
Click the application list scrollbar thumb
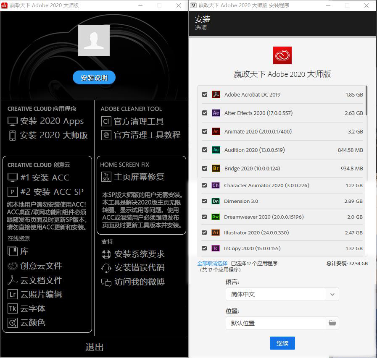(x=366, y=100)
